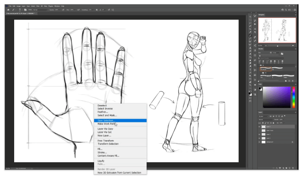Viewport: 302px width, 178px height.
Task: Hide the Background layer via eye icon
Action: [x=259, y=143]
